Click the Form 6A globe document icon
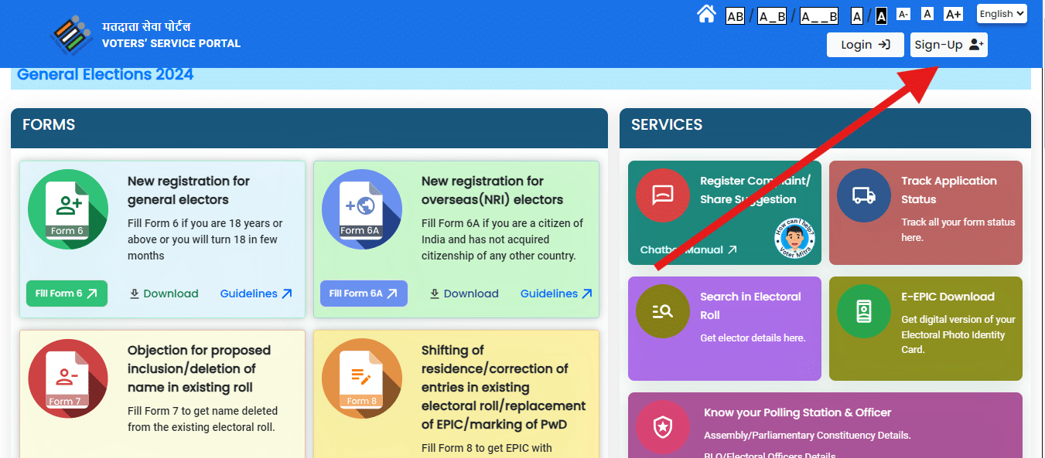The image size is (1045, 458). [361, 208]
